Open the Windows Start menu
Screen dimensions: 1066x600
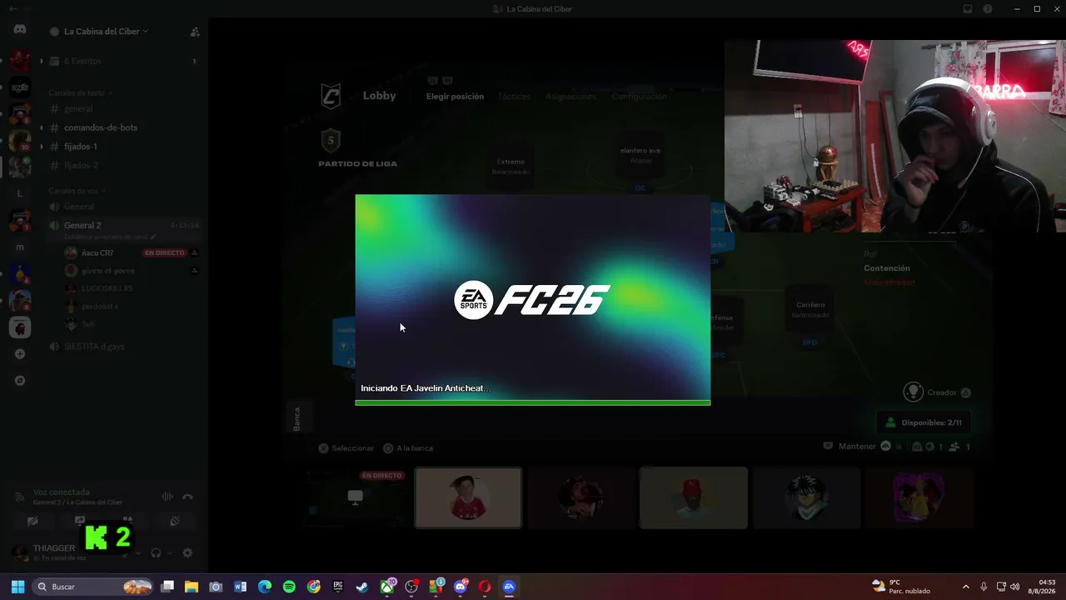point(17,587)
